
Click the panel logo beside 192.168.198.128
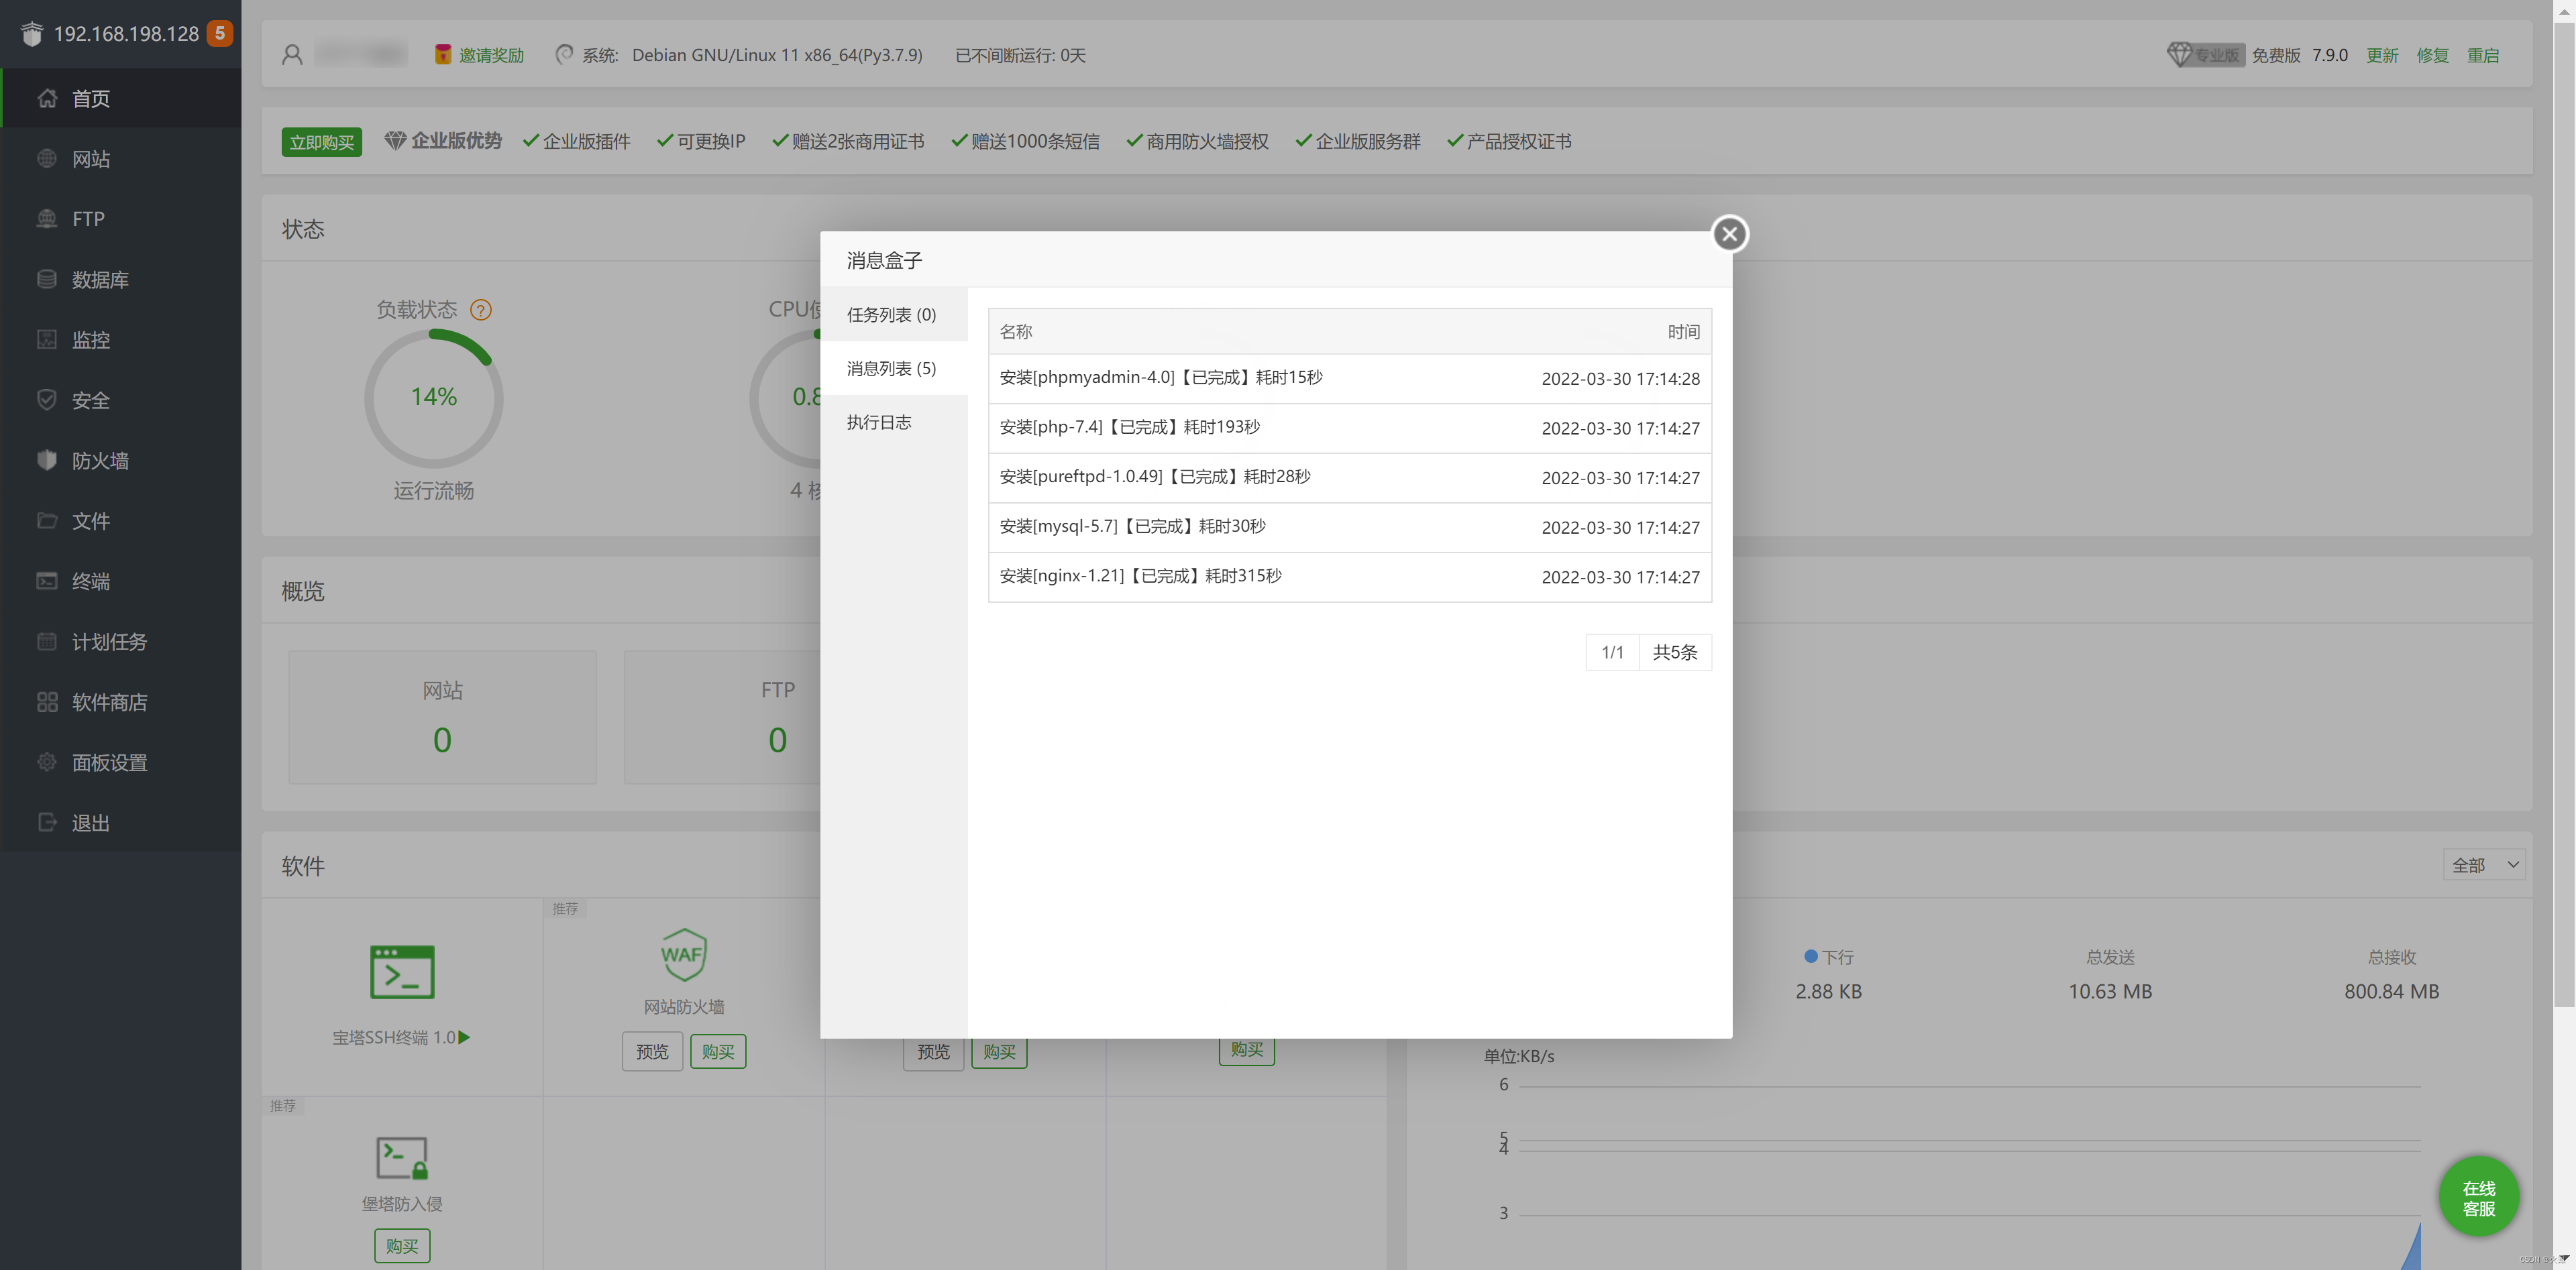32,34
